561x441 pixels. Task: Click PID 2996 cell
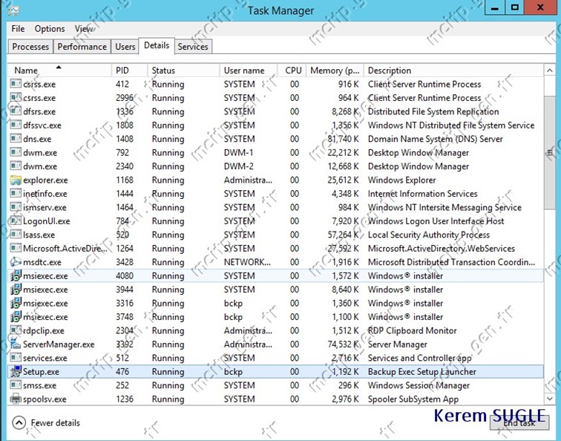pyautogui.click(x=125, y=98)
